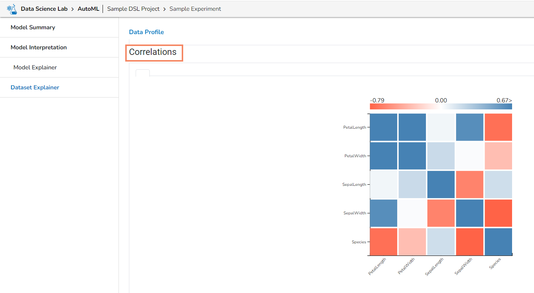
Task: Click Species row PetalWidth column cell
Action: pyautogui.click(x=412, y=242)
